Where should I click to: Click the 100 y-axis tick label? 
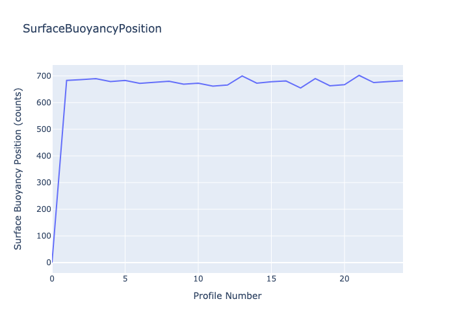[x=43, y=236]
